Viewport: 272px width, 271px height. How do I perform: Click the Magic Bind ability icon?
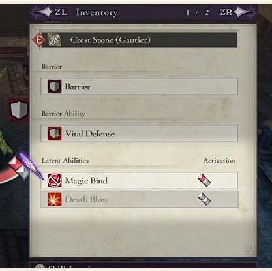click(x=55, y=180)
